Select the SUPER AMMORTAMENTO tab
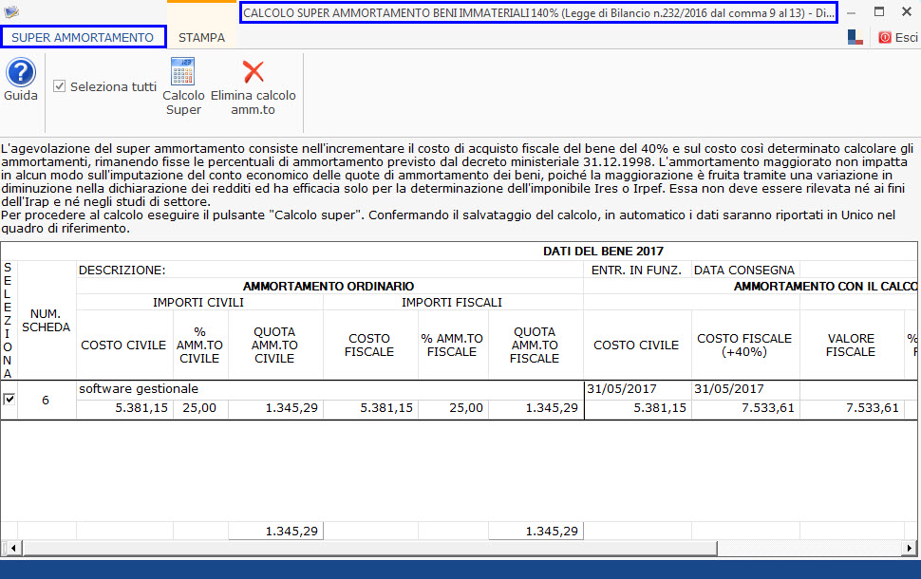This screenshot has height=579, width=921. click(x=83, y=38)
